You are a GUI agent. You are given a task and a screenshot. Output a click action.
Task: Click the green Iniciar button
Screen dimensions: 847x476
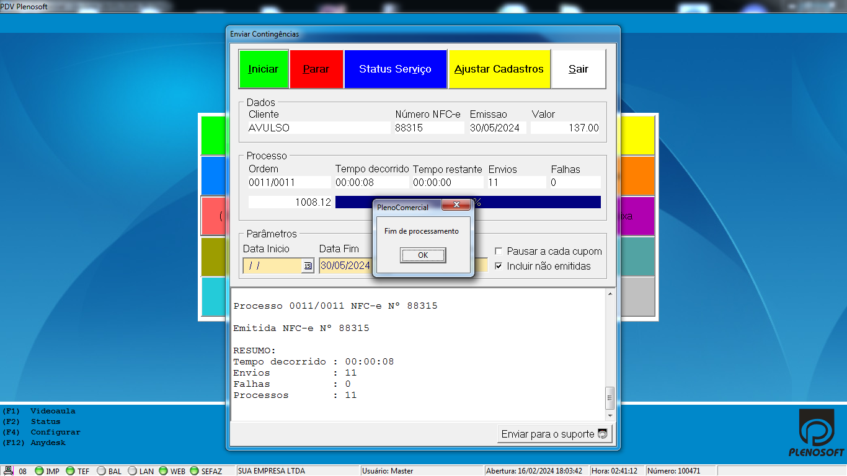[264, 69]
